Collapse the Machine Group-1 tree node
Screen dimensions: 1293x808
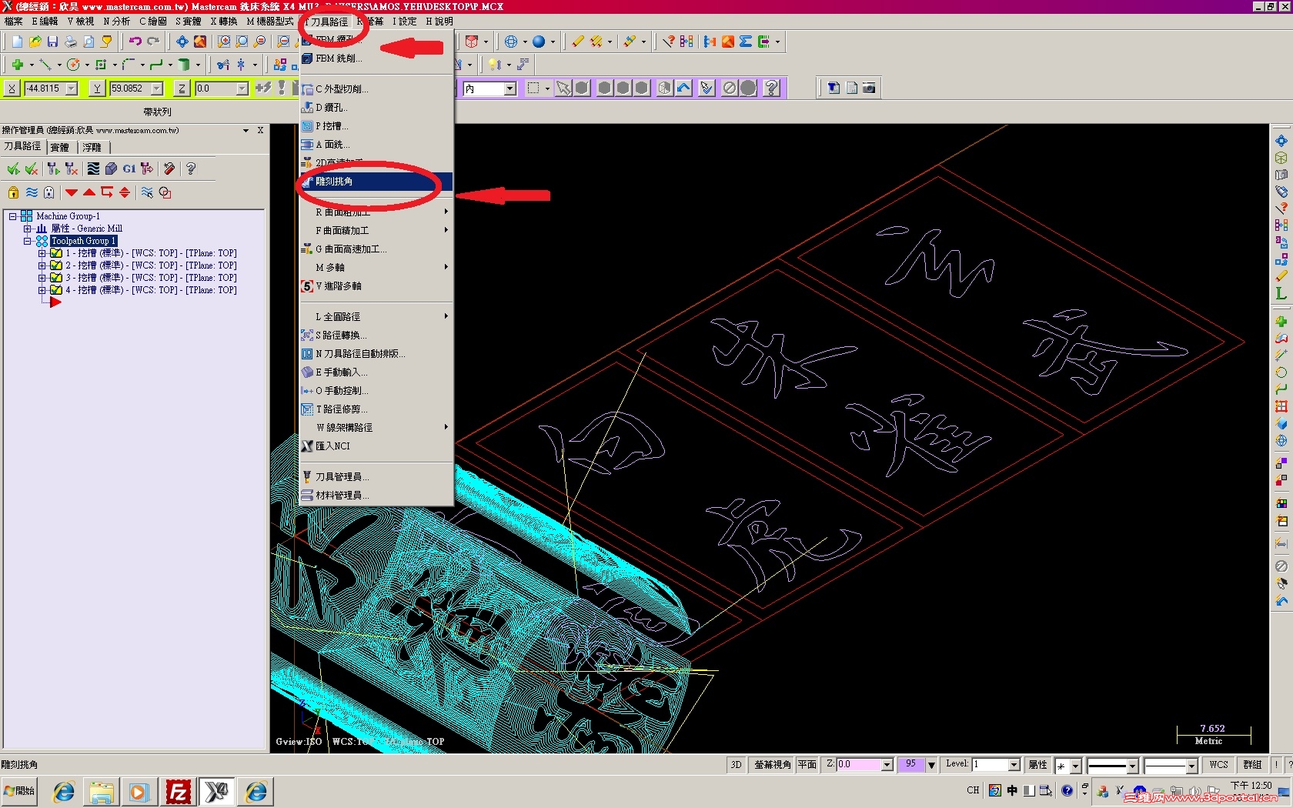pos(13,216)
